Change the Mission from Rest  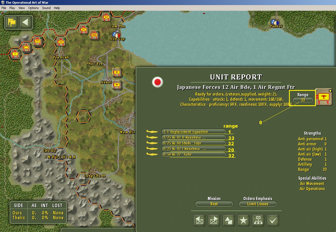click(214, 204)
